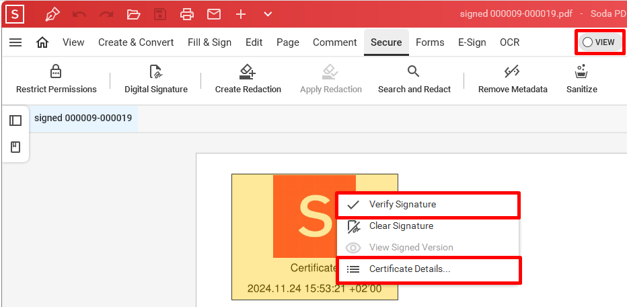Print the document
This screenshot has width=627, height=307.
coord(187,14)
